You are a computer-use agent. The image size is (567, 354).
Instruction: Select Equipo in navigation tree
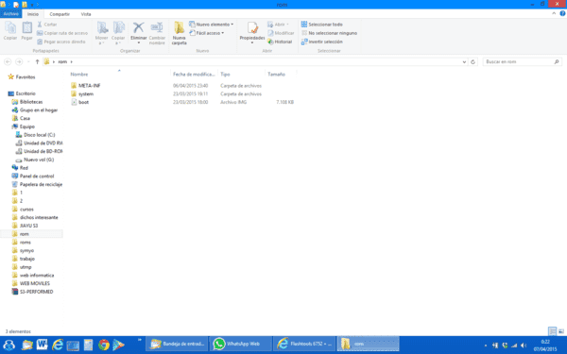coord(27,126)
